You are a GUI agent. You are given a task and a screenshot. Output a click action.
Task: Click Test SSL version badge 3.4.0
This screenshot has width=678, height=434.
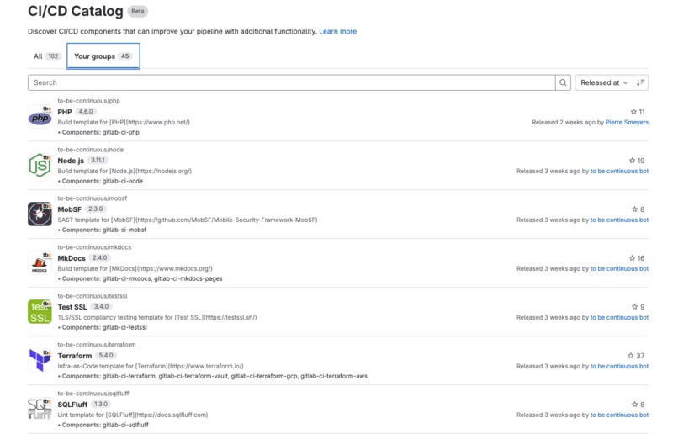click(101, 307)
